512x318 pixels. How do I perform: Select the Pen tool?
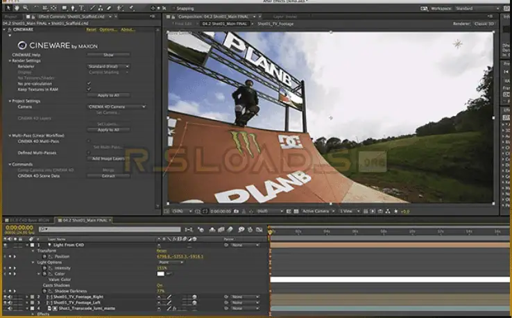73,8
